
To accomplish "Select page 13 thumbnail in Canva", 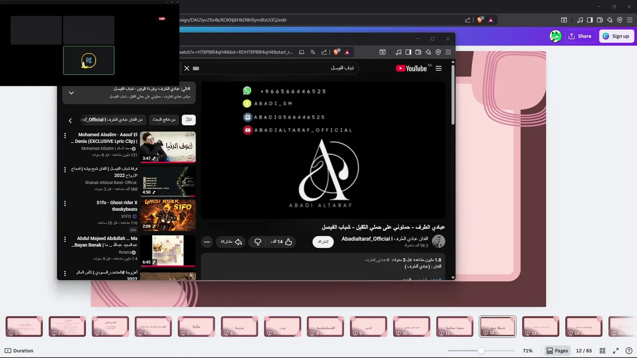I will click(x=540, y=327).
